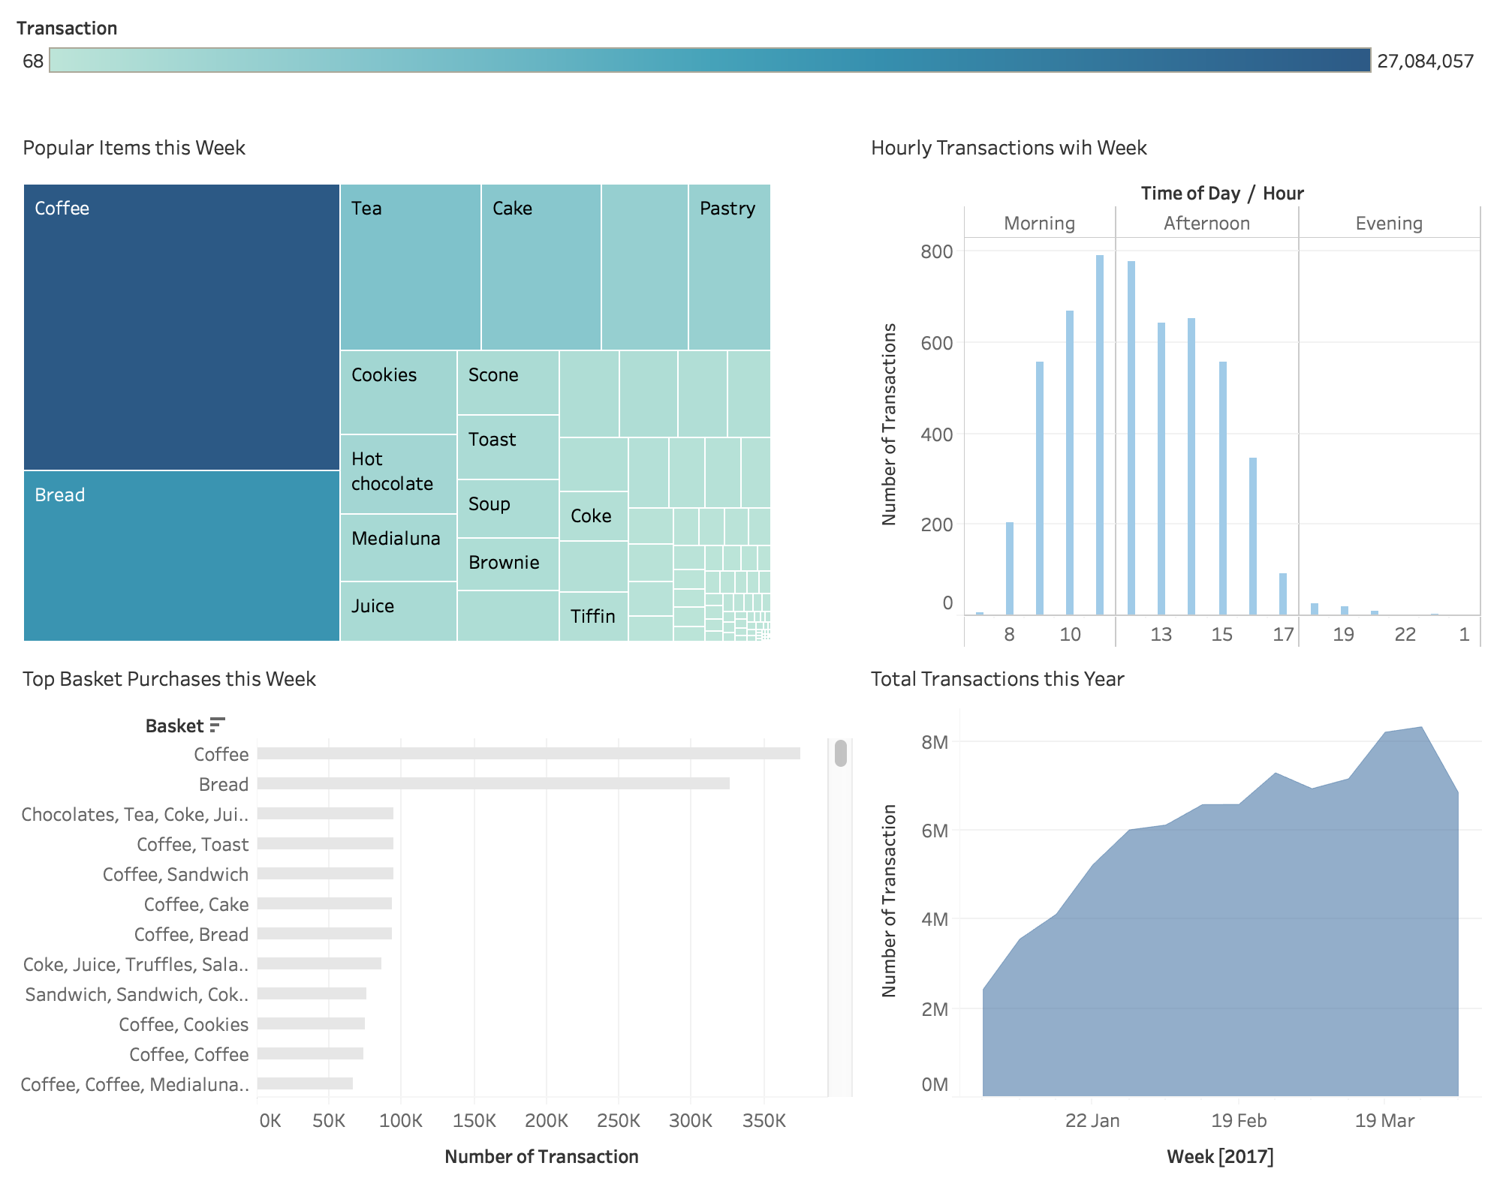Image resolution: width=1500 pixels, height=1196 pixels.
Task: Click the sort icon beside the Basket label
Action: point(218,725)
